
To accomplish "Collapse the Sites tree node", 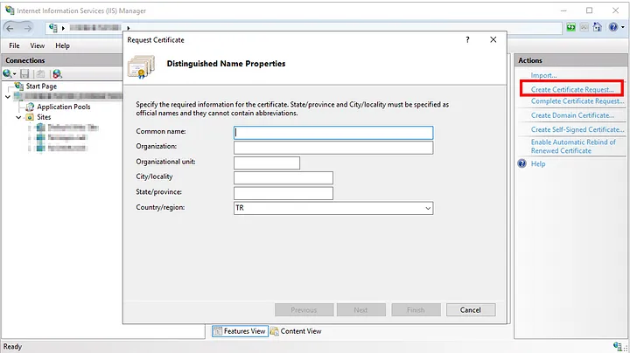I will point(18,117).
